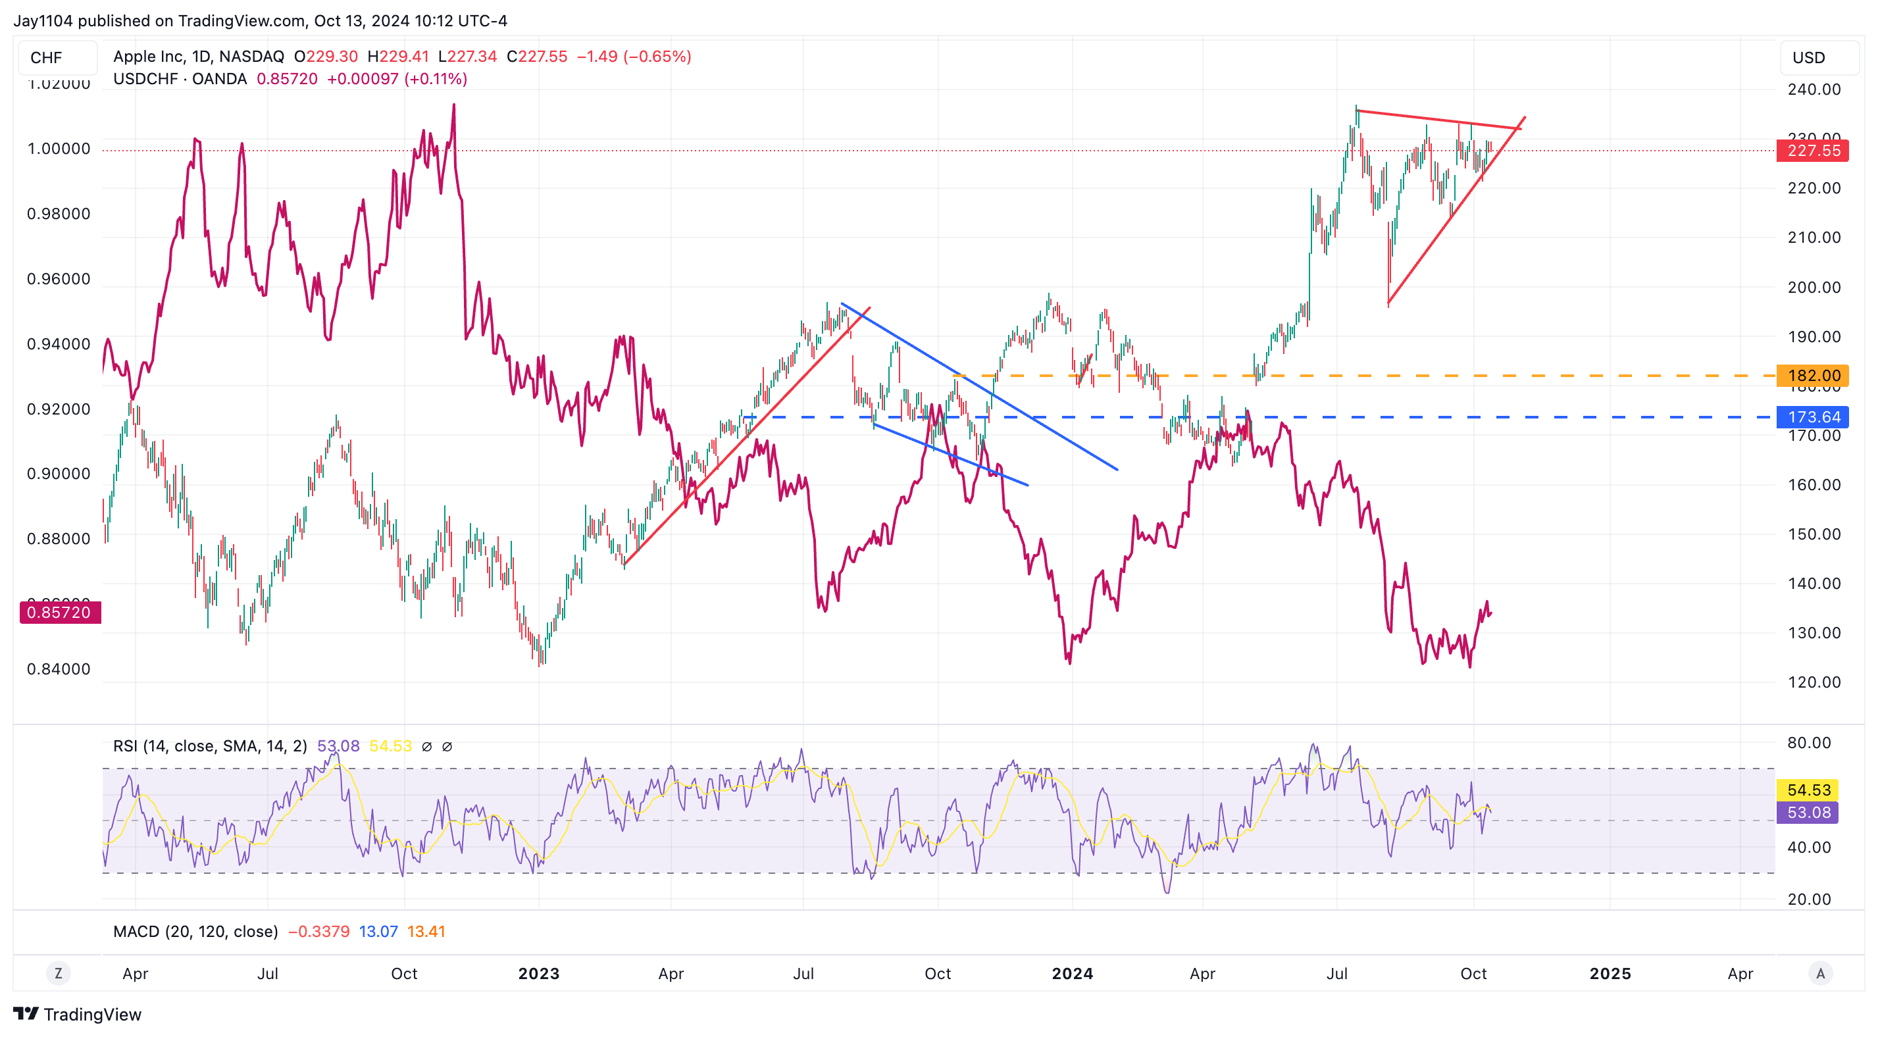
Task: Click the first RSI settings symbol
Action: [427, 746]
